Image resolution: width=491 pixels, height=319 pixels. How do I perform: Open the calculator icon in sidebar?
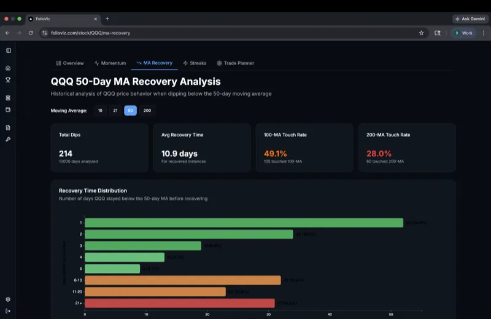coord(8,98)
